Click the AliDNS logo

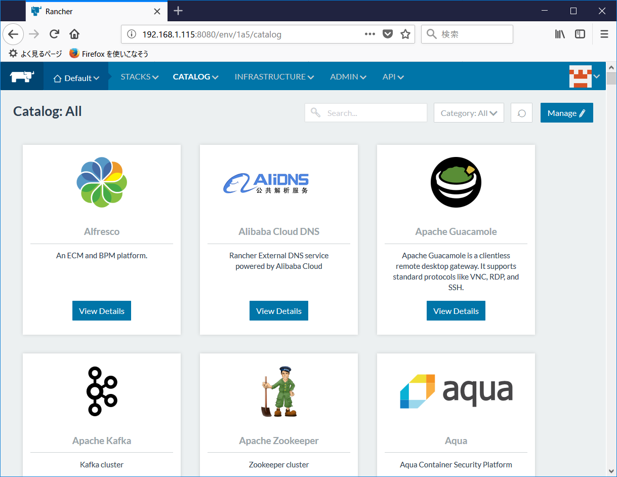(x=266, y=183)
